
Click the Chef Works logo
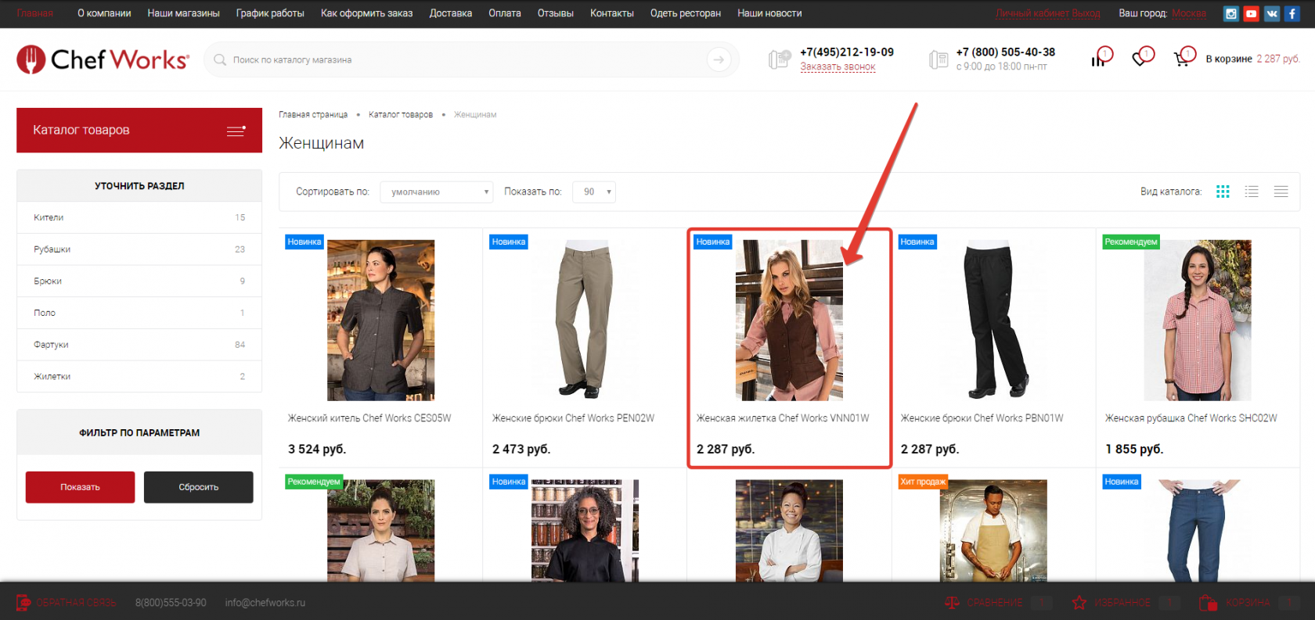(x=103, y=59)
